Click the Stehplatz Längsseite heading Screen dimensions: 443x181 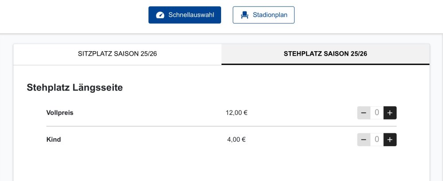pyautogui.click(x=75, y=87)
